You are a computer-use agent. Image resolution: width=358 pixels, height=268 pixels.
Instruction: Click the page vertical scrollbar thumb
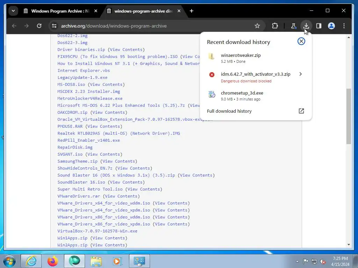[349, 116]
